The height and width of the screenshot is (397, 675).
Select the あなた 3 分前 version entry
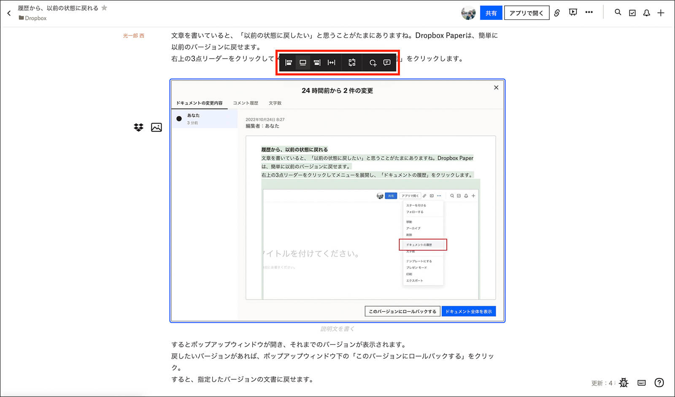pos(205,119)
